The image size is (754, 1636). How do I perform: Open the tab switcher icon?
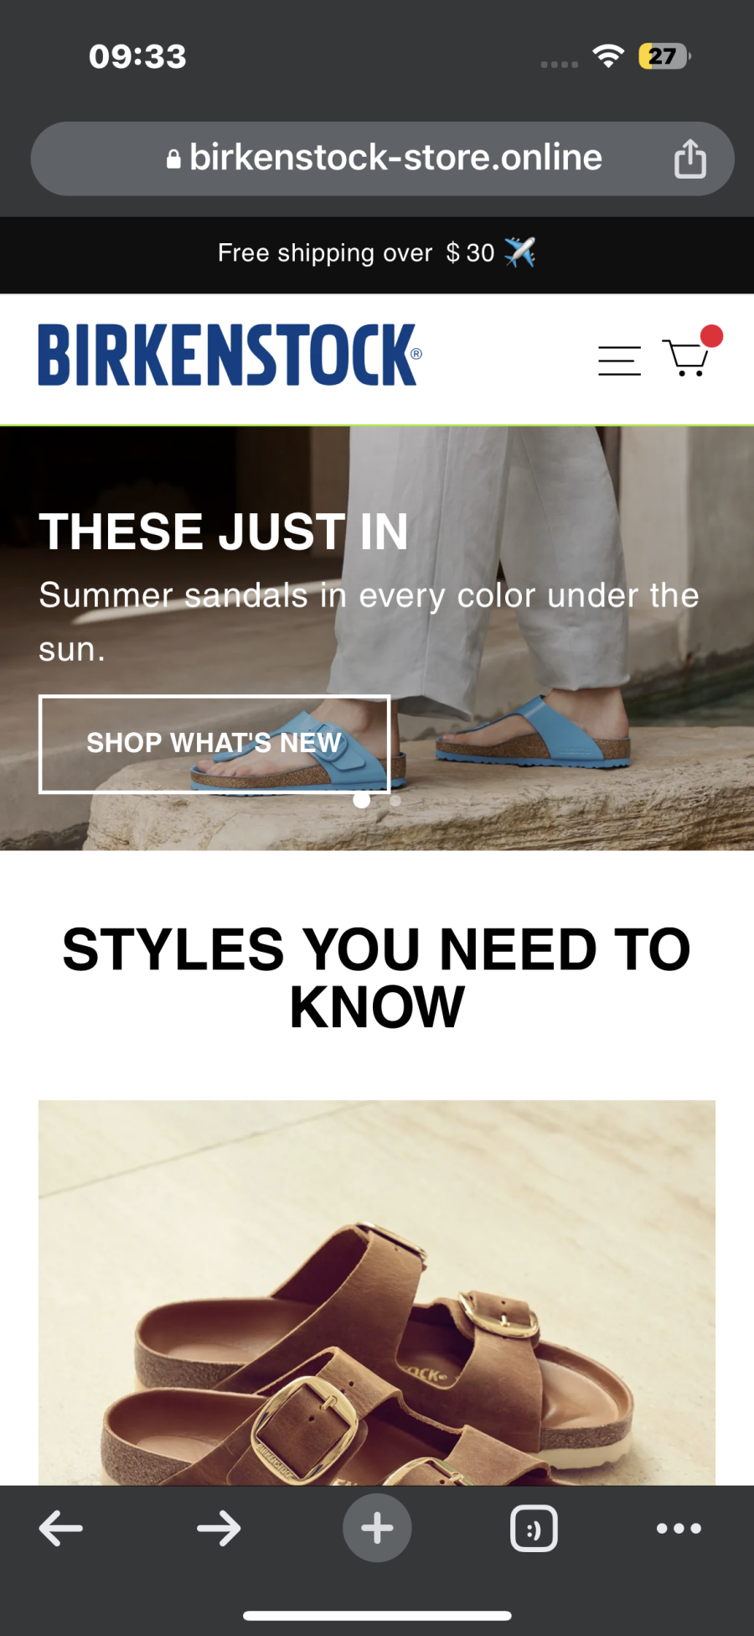coord(534,1528)
